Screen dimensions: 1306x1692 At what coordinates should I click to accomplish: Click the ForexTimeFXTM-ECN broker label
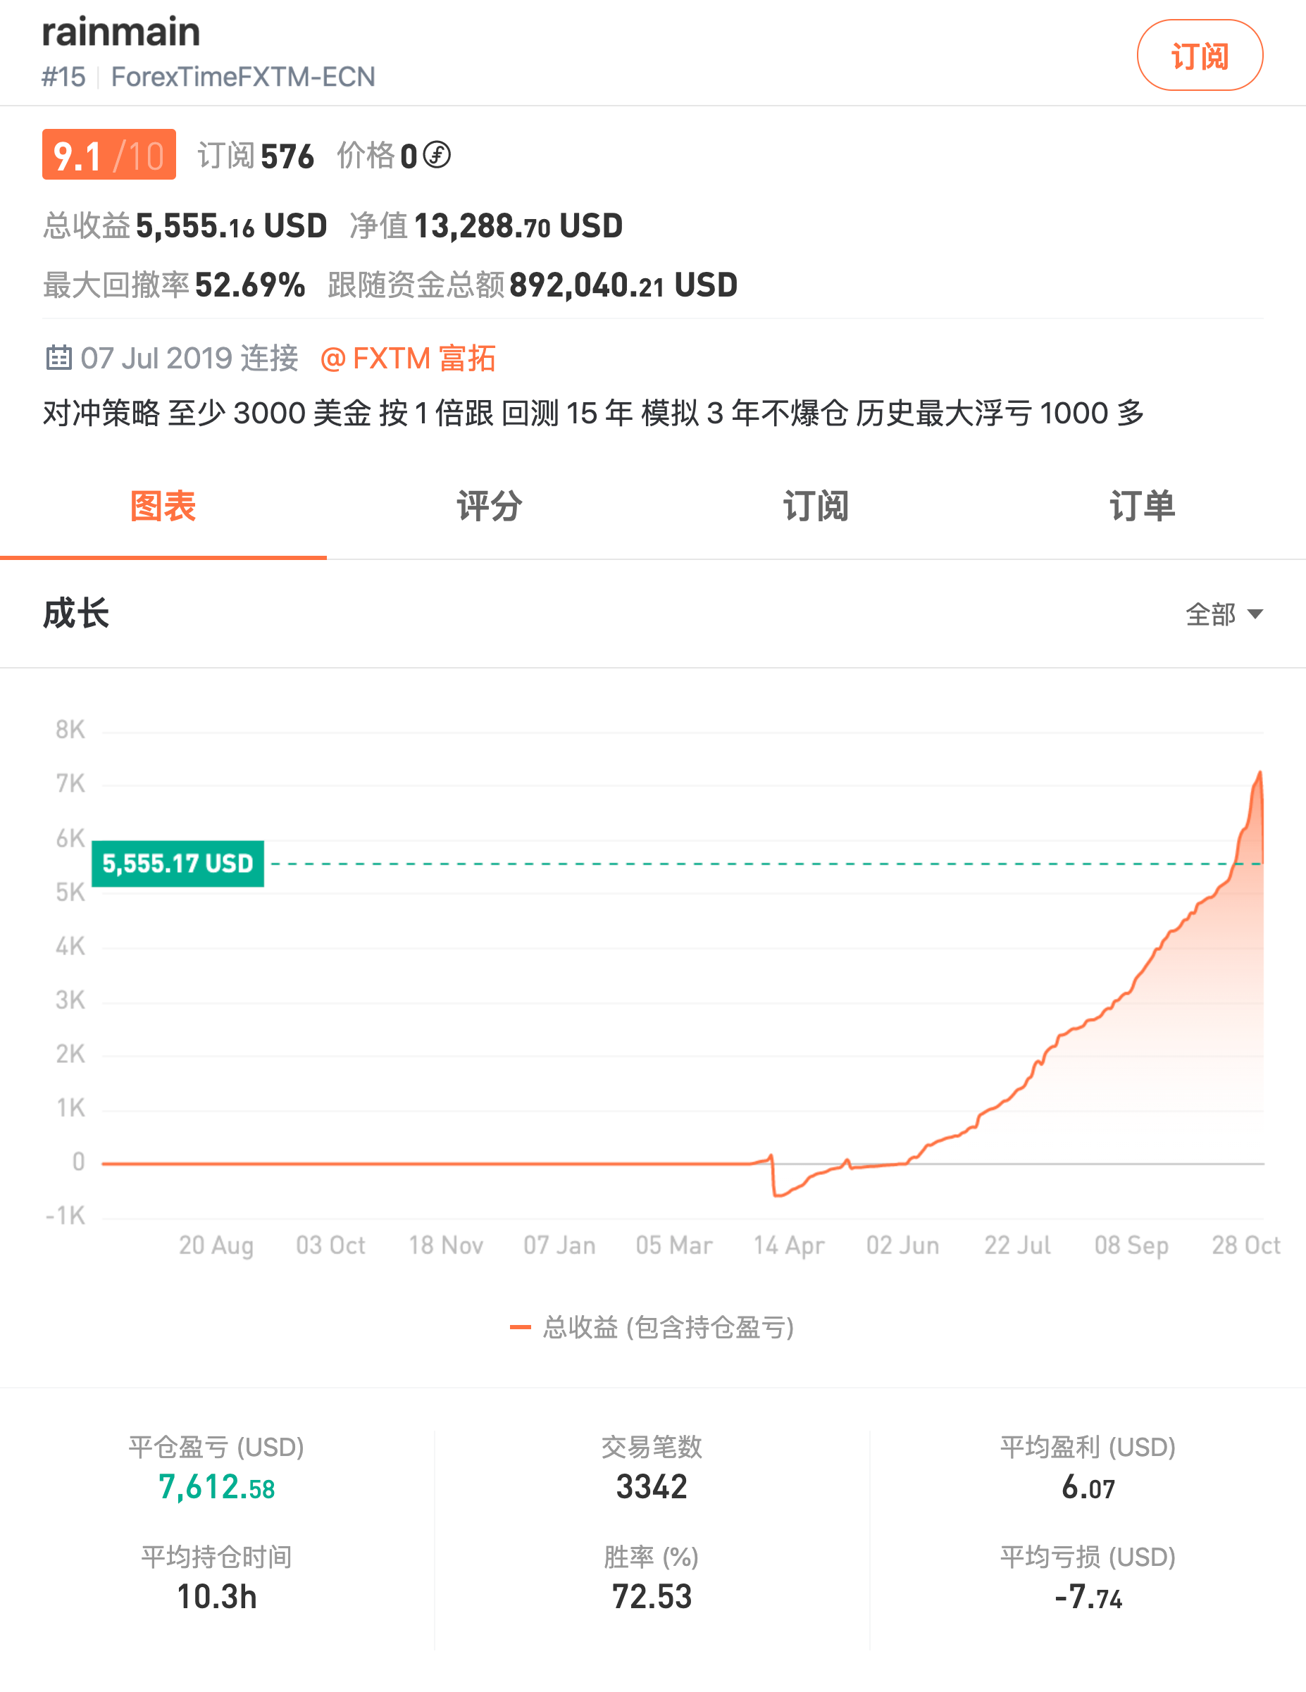(x=242, y=77)
